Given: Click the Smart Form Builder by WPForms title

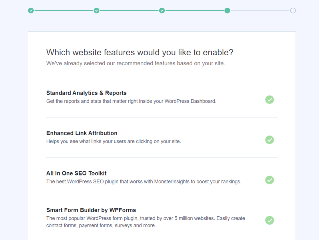Looking at the screenshot, I should coord(91,210).
